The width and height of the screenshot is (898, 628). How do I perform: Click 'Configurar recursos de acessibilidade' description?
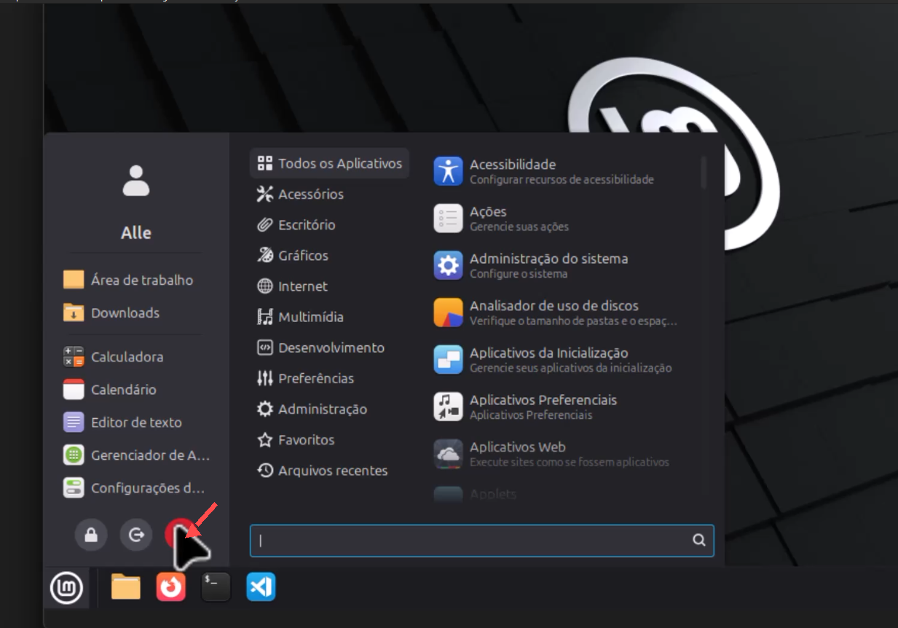click(562, 180)
